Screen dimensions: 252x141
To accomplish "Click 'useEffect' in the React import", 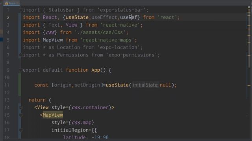I will point(104,17).
